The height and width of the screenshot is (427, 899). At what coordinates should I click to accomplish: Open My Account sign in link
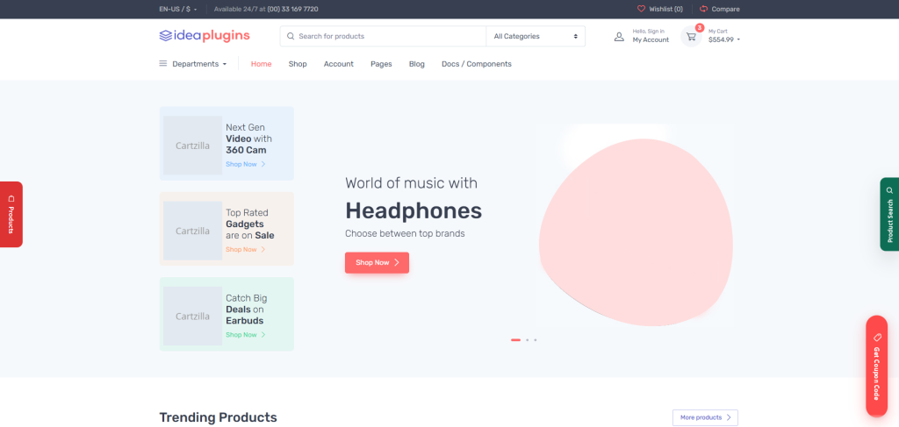tap(651, 35)
